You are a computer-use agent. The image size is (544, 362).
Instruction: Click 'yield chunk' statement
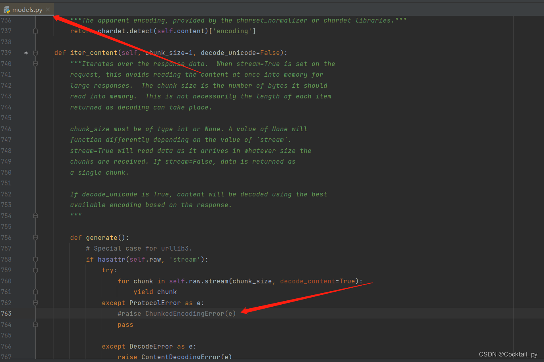155,292
